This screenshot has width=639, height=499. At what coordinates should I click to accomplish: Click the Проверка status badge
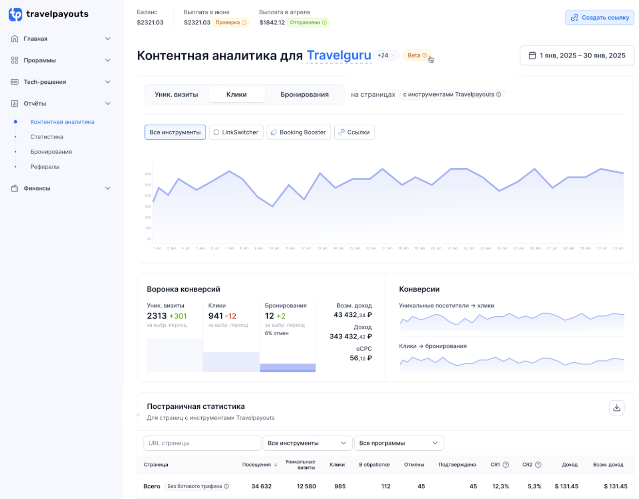coord(230,22)
